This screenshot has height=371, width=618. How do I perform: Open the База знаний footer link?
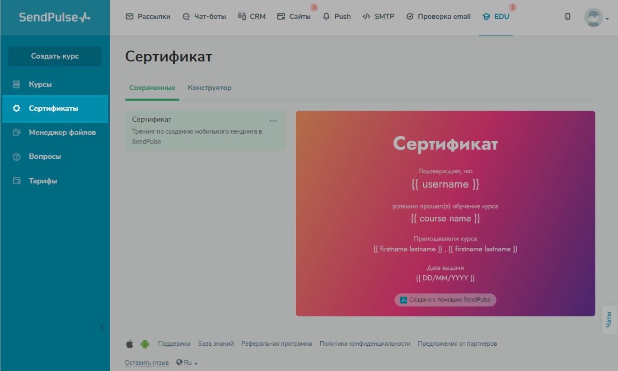[216, 344]
